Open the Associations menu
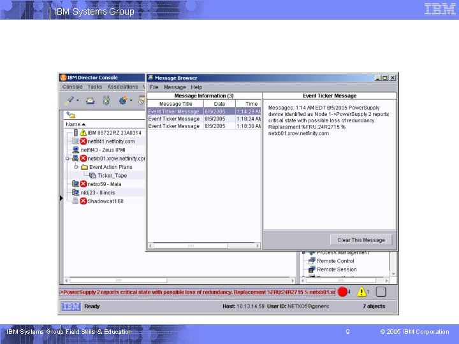459x344 pixels. coord(122,87)
